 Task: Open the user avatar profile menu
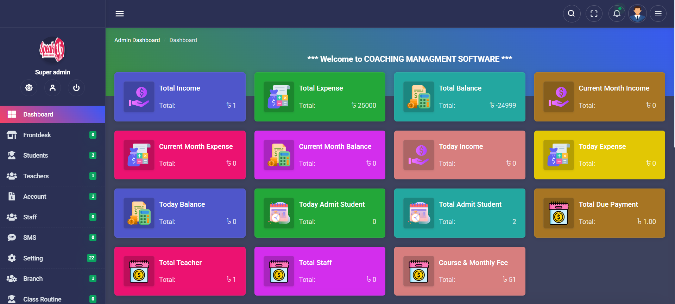(x=637, y=14)
